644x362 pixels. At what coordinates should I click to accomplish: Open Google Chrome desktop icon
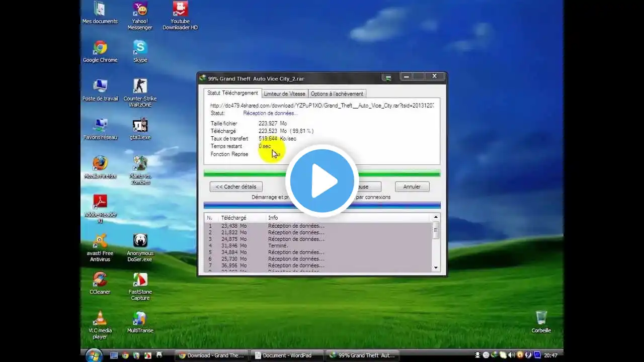100,52
